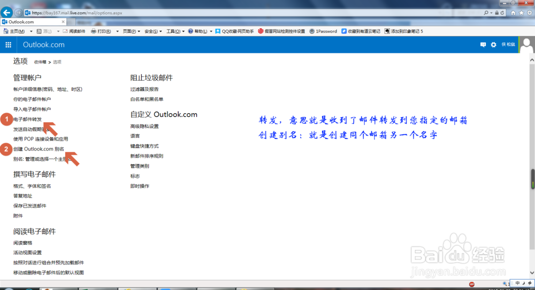Image resolution: width=535 pixels, height=290 pixels.
Task: Click the address bar search magnifier icon
Action: pyautogui.click(x=486, y=13)
